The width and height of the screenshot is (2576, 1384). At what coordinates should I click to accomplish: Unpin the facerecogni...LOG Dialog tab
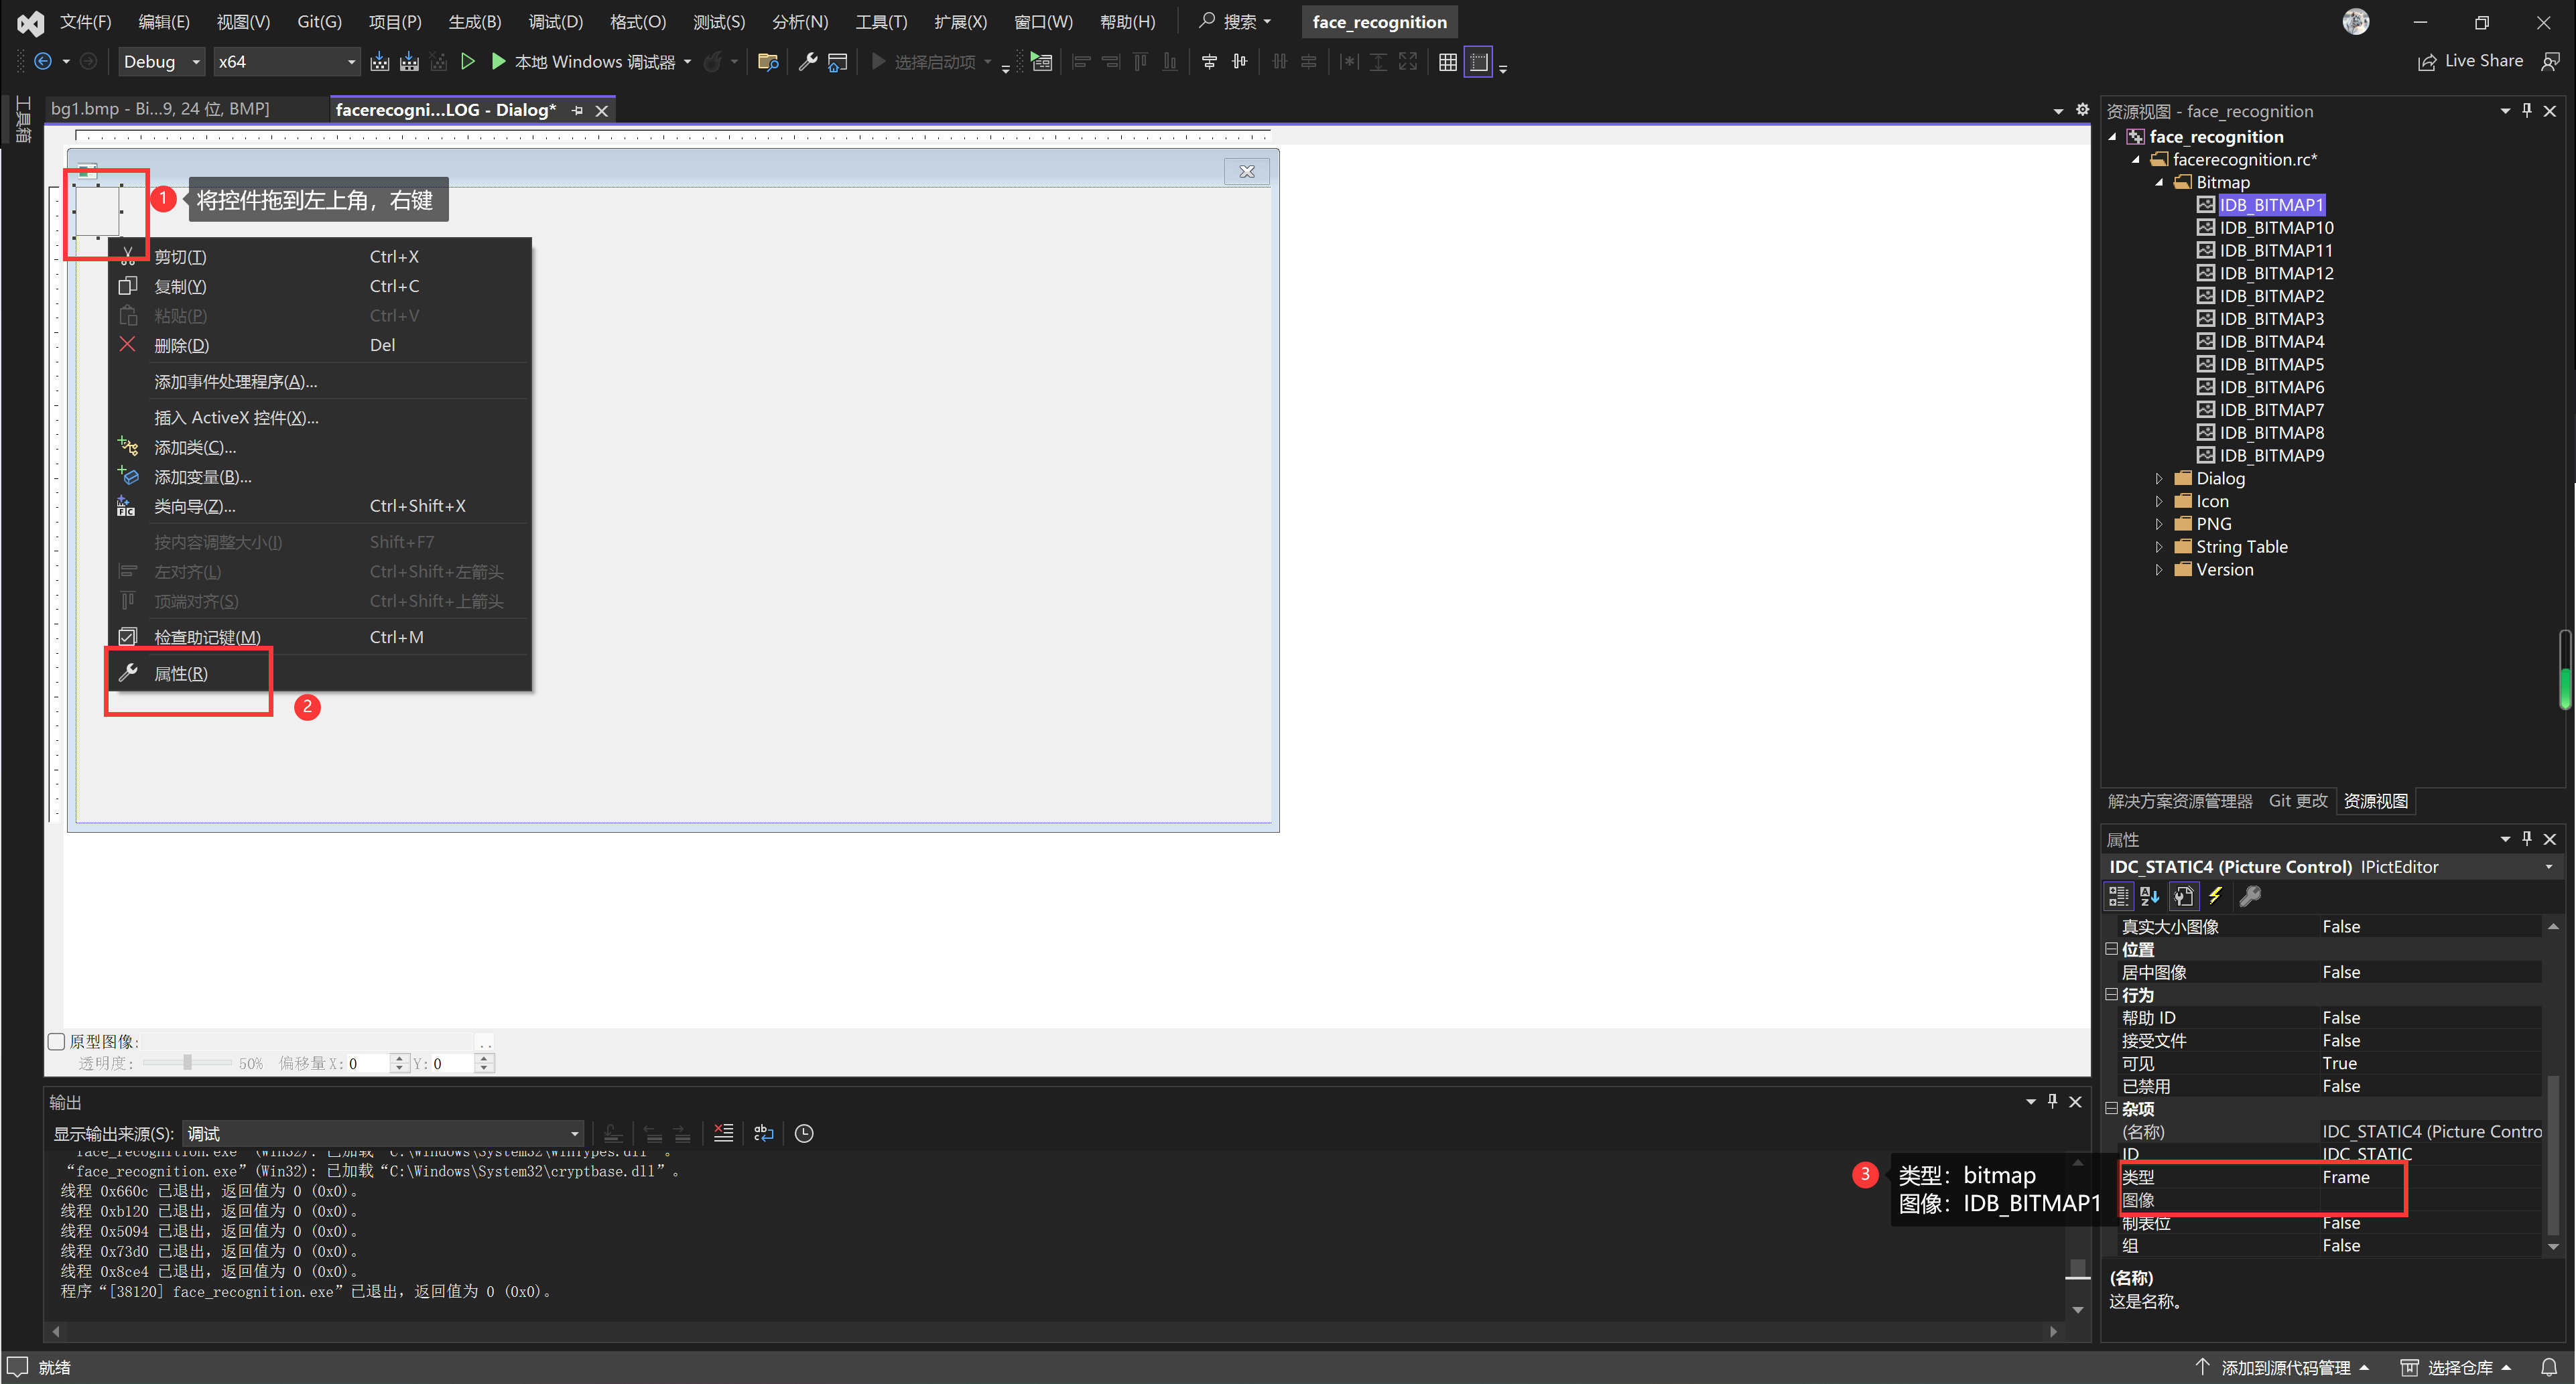coord(578,110)
